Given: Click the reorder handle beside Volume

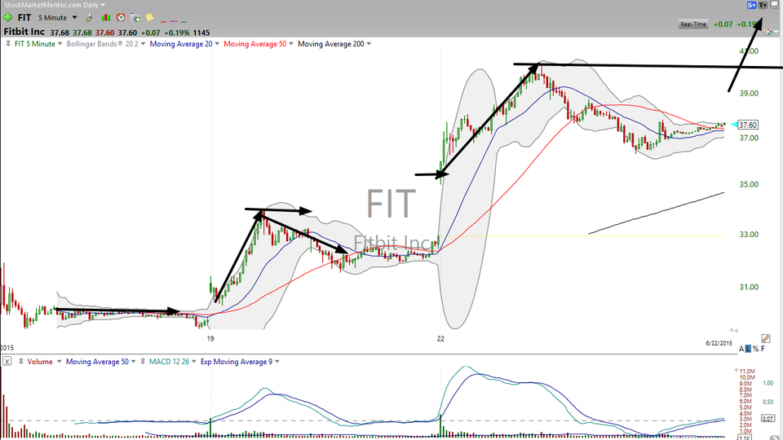Looking at the screenshot, I should pyautogui.click(x=21, y=361).
